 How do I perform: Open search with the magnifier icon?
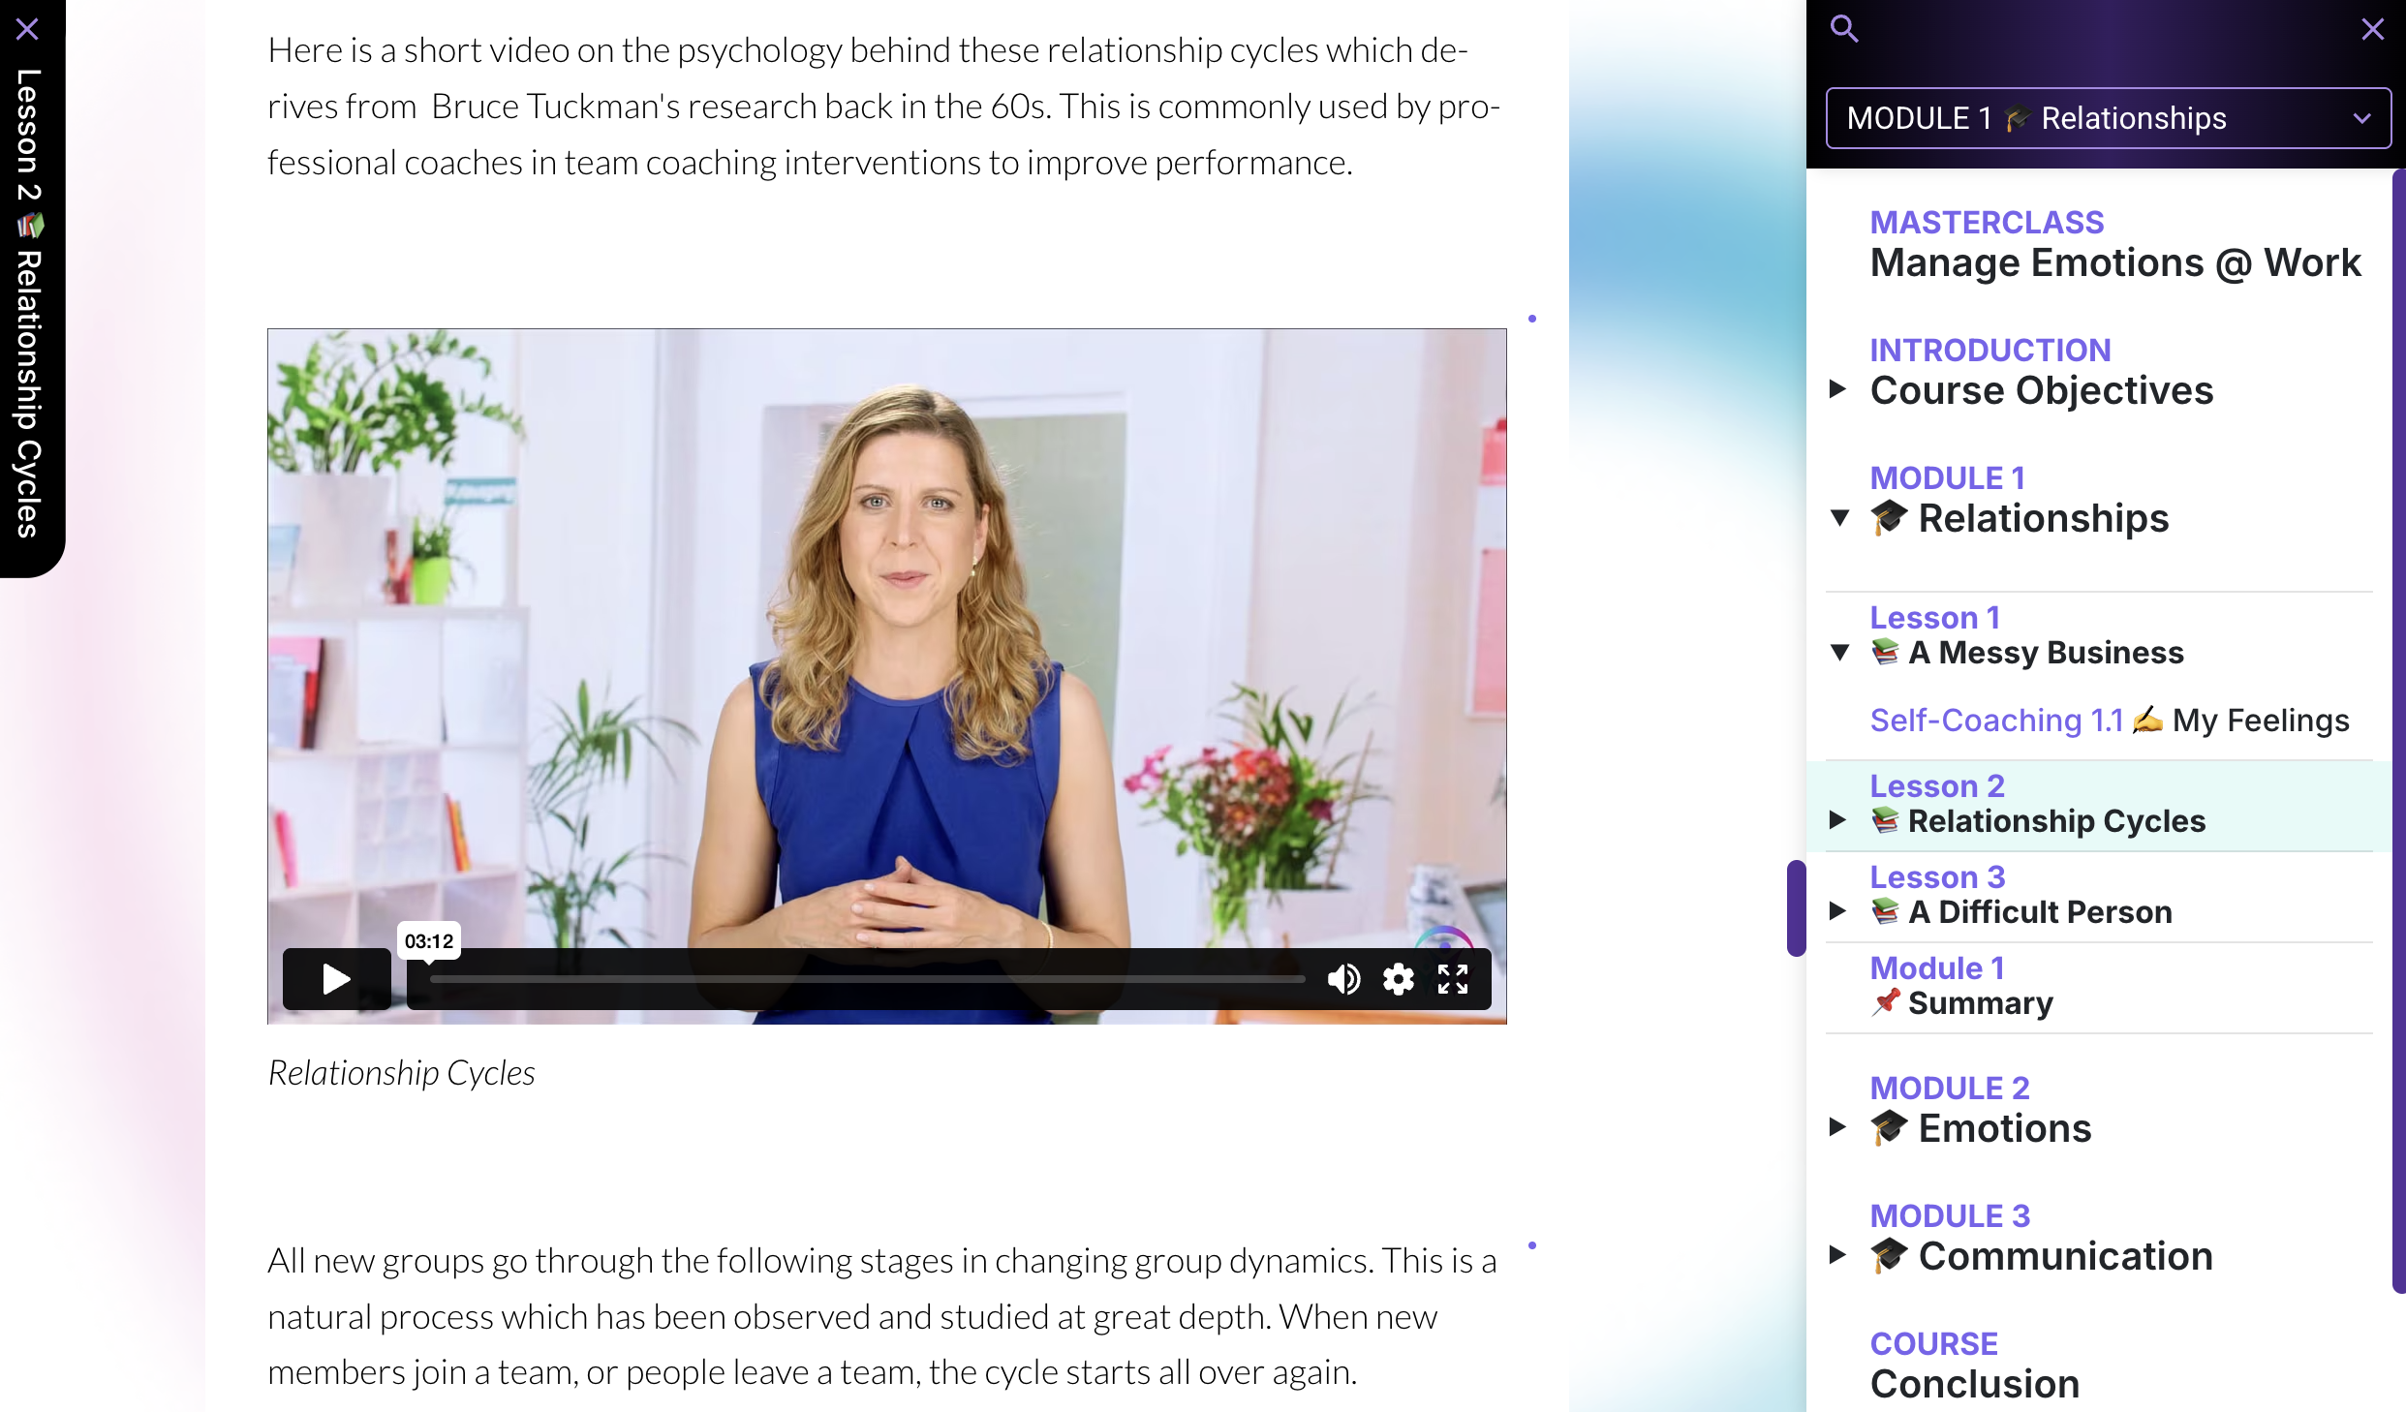[1843, 29]
